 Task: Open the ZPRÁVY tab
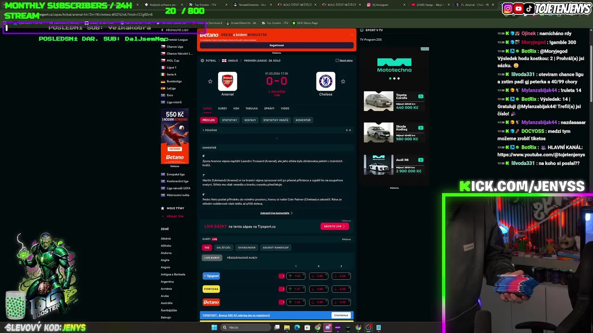(269, 108)
